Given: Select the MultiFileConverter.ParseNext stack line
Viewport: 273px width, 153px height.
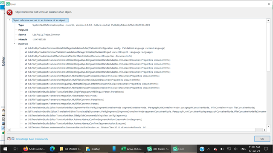Looking at the screenshot, I should pyautogui.click(x=64, y=100).
